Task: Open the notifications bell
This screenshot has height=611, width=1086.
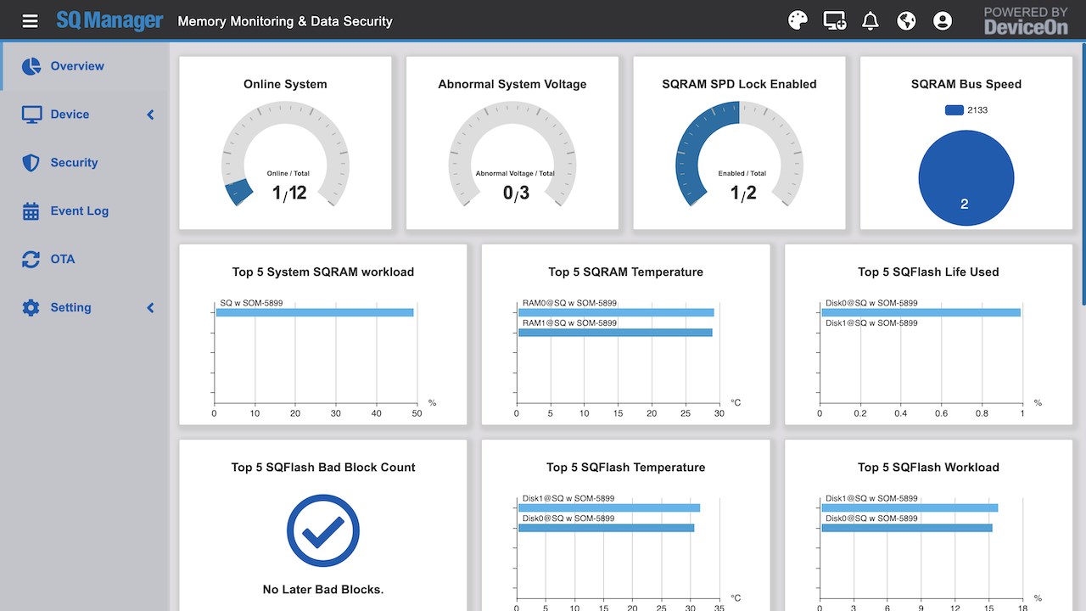Action: (870, 21)
